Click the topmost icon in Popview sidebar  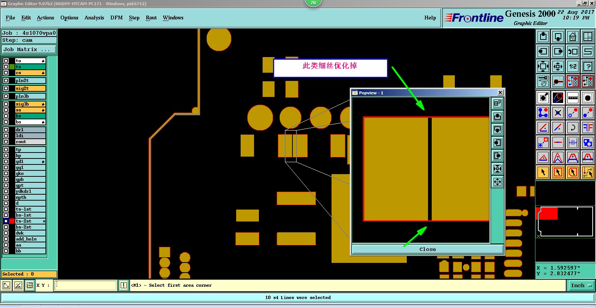click(497, 104)
